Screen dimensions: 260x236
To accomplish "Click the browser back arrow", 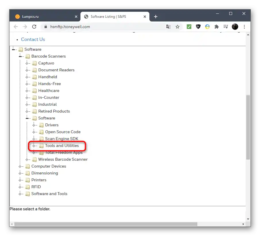I will click(16, 27).
